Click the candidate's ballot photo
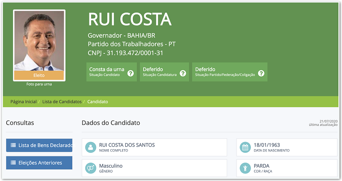This screenshot has width=342, height=181. (39, 40)
